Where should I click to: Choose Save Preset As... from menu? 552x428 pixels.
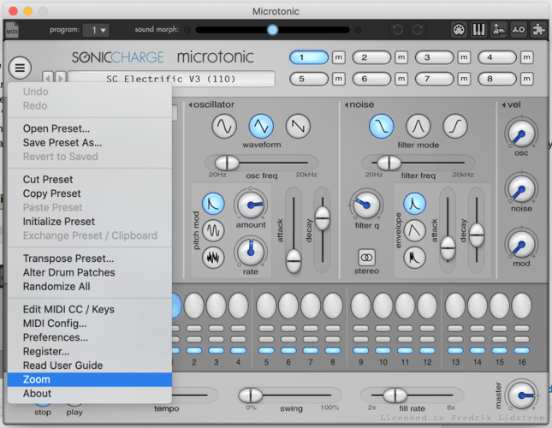(x=89, y=143)
